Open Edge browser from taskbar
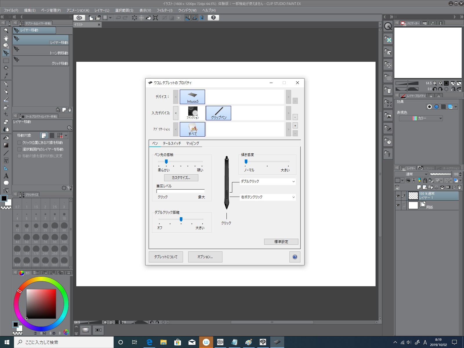The height and width of the screenshot is (348, 464). (x=149, y=342)
